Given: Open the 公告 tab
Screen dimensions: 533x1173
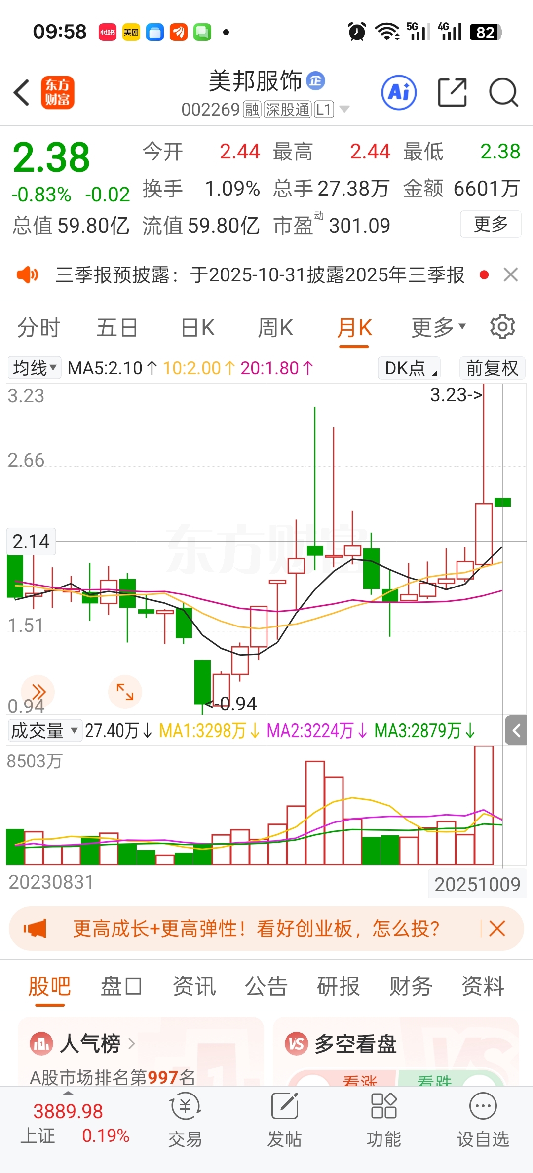Looking at the screenshot, I should tap(266, 987).
